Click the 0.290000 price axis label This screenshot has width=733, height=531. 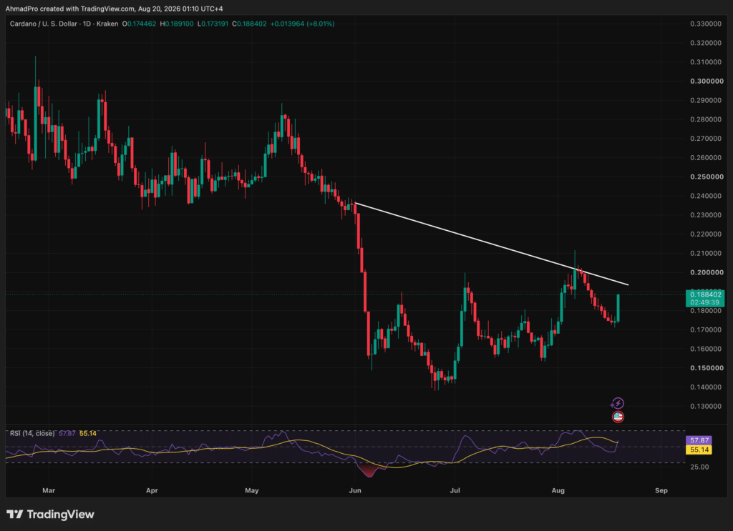[705, 100]
